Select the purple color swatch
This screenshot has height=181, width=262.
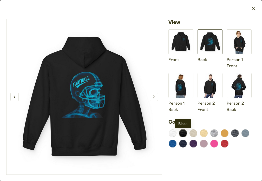pos(193,144)
